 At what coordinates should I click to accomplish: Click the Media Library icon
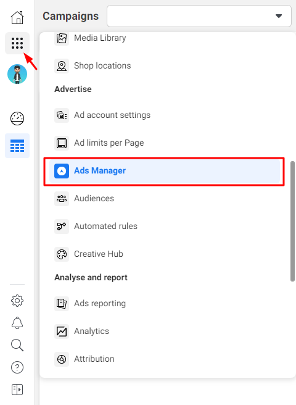pyautogui.click(x=62, y=38)
